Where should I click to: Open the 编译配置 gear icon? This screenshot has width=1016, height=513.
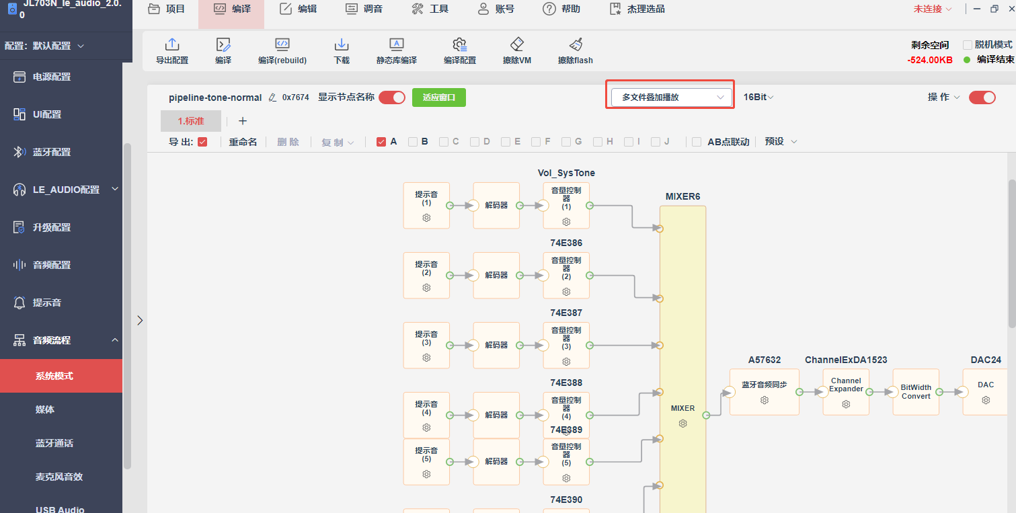tap(460, 45)
